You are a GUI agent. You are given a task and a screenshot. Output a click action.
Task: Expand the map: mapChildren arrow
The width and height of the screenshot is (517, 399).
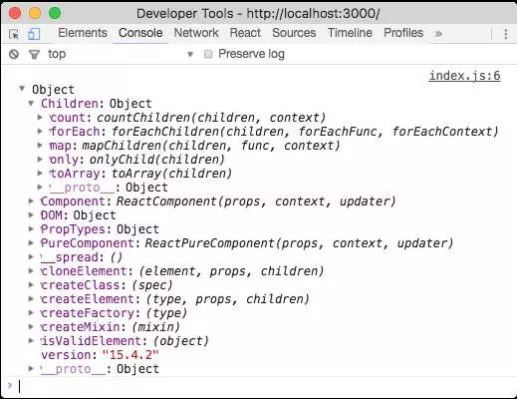pyautogui.click(x=40, y=145)
